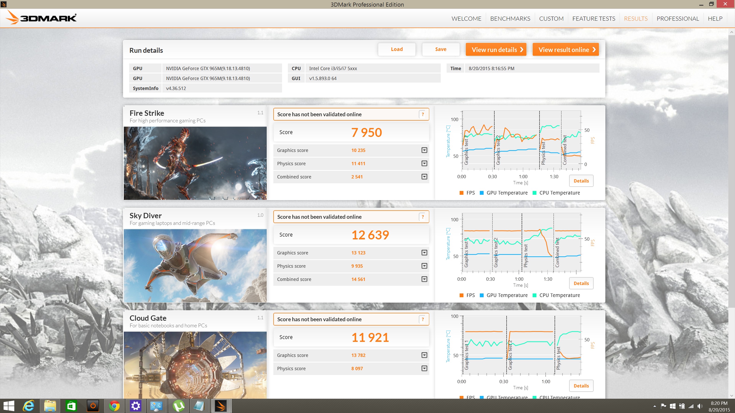Open Fire Strike chart Details
Image resolution: width=735 pixels, height=413 pixels.
tap(581, 181)
